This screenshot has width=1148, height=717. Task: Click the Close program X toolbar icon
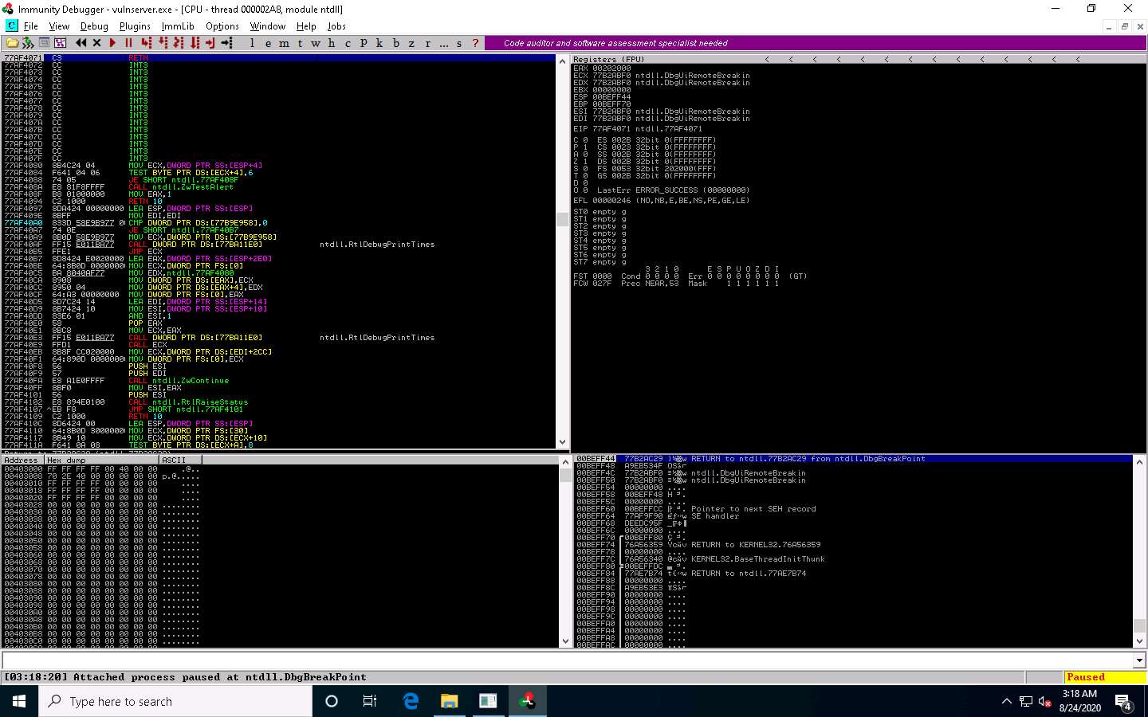[x=97, y=43]
